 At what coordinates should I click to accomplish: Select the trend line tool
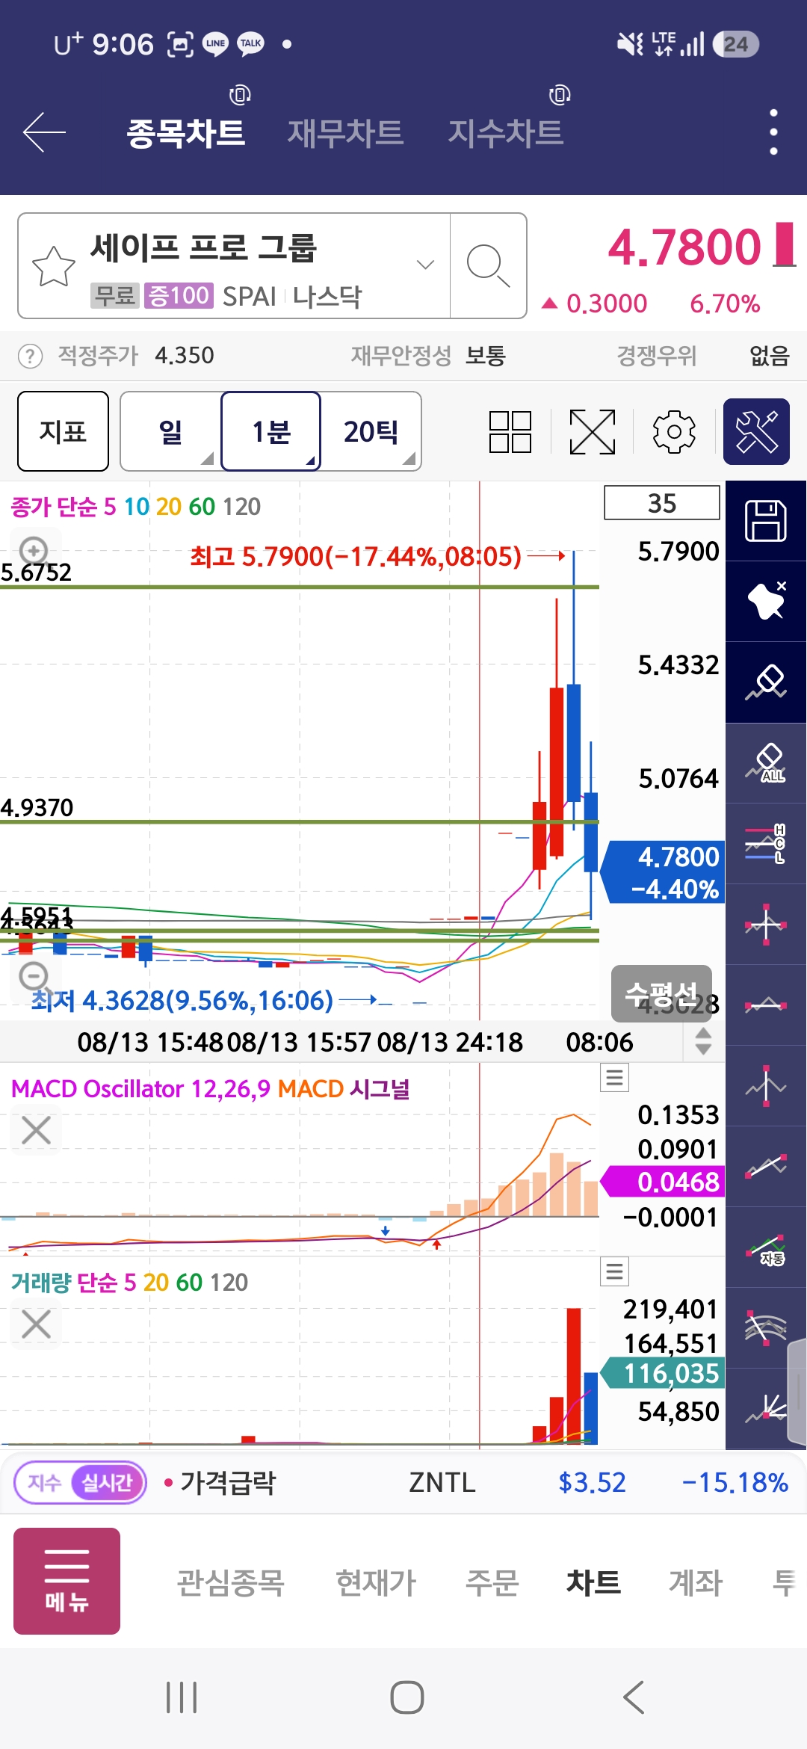point(766,1167)
